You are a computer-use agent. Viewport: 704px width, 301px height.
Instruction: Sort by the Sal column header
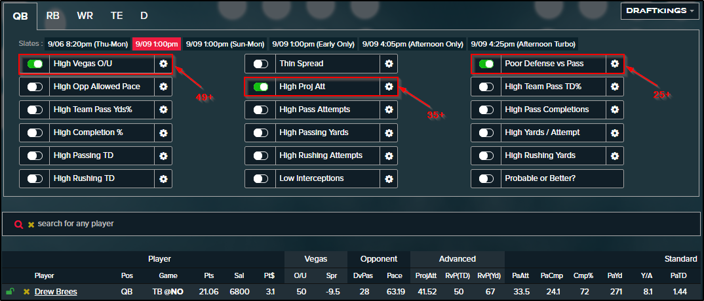239,276
